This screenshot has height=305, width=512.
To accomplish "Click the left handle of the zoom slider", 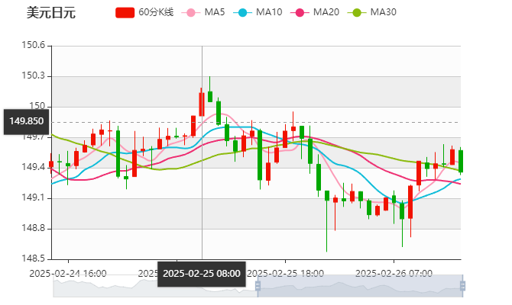I will pyautogui.click(x=256, y=287).
